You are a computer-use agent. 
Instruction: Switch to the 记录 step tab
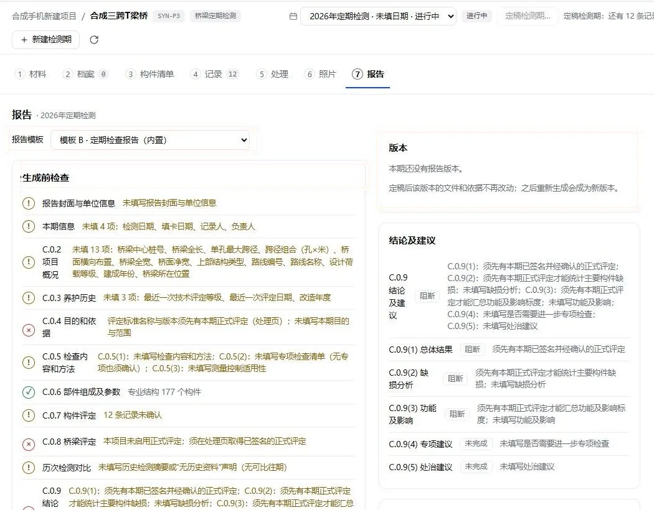214,74
